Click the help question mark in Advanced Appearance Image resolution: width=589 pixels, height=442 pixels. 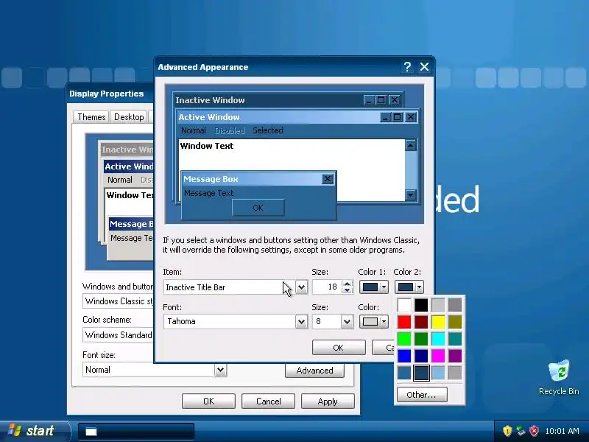coord(408,67)
